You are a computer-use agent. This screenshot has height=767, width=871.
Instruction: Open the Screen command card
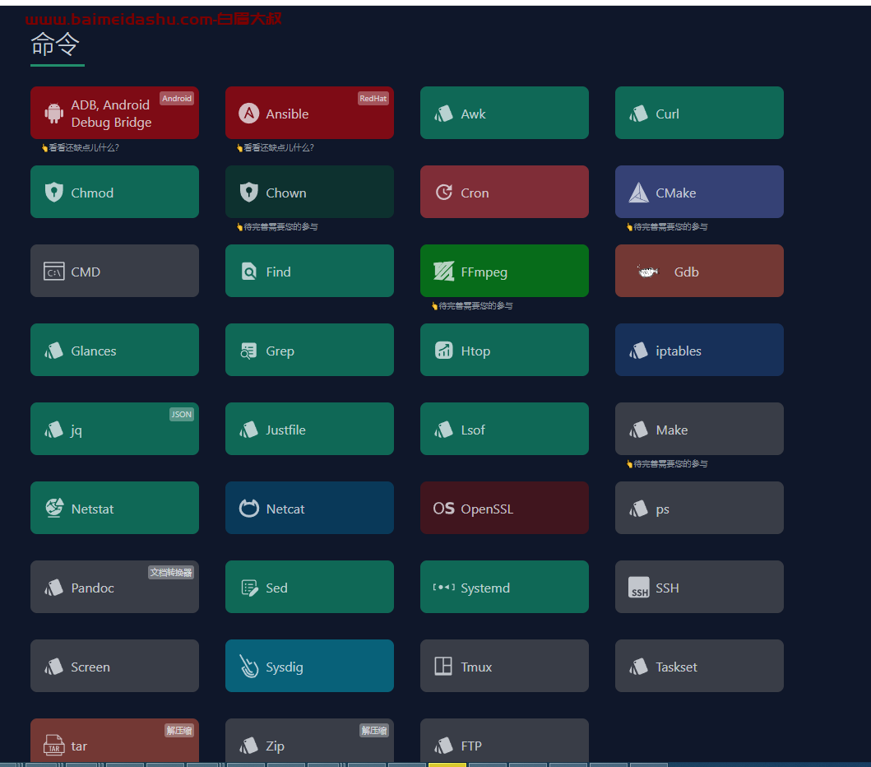(114, 665)
